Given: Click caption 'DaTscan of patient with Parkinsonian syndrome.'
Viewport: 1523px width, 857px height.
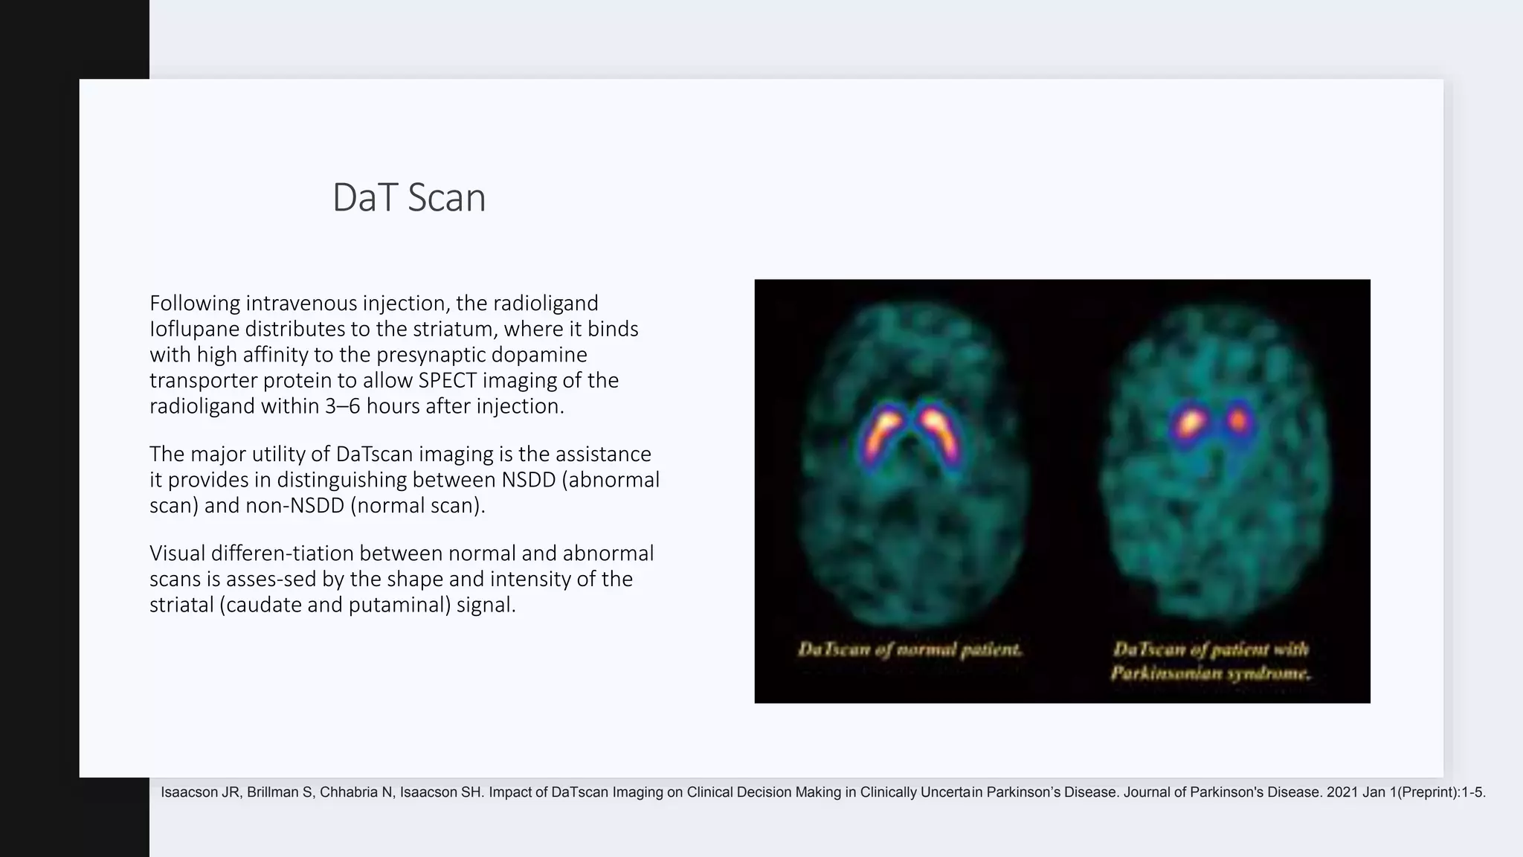Looking at the screenshot, I should point(1210,661).
